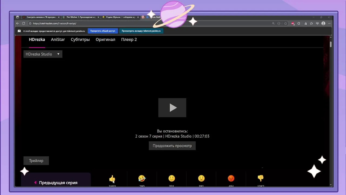Click the angry red emoji reaction
Image resolution: width=346 pixels, height=195 pixels.
point(231,178)
